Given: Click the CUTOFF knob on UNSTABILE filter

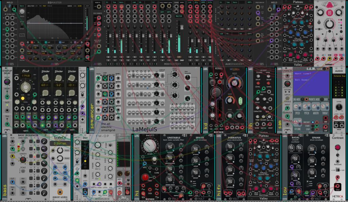Looking at the screenshot, I should pos(170,147).
